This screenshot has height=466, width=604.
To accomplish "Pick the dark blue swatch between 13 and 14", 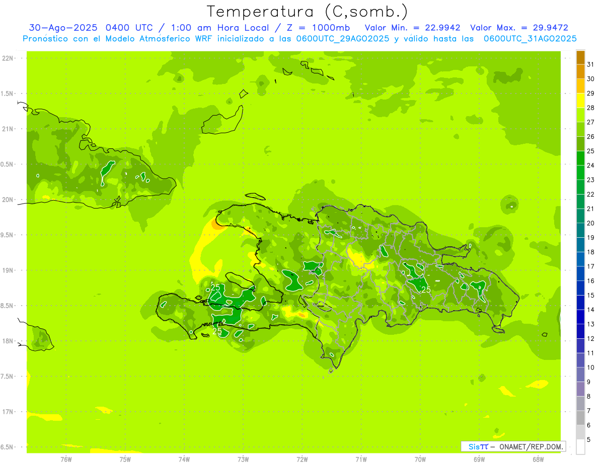I will click(x=580, y=317).
